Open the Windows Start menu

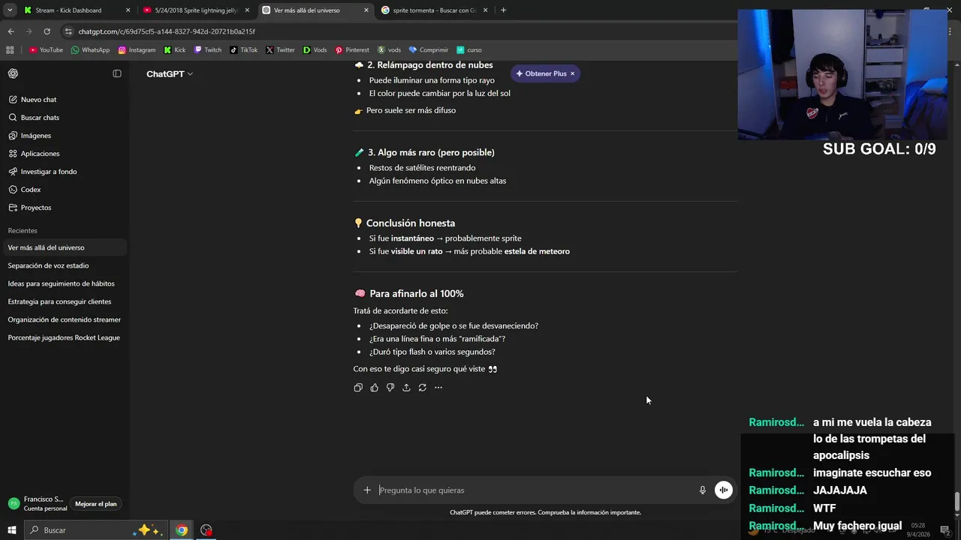pos(11,530)
